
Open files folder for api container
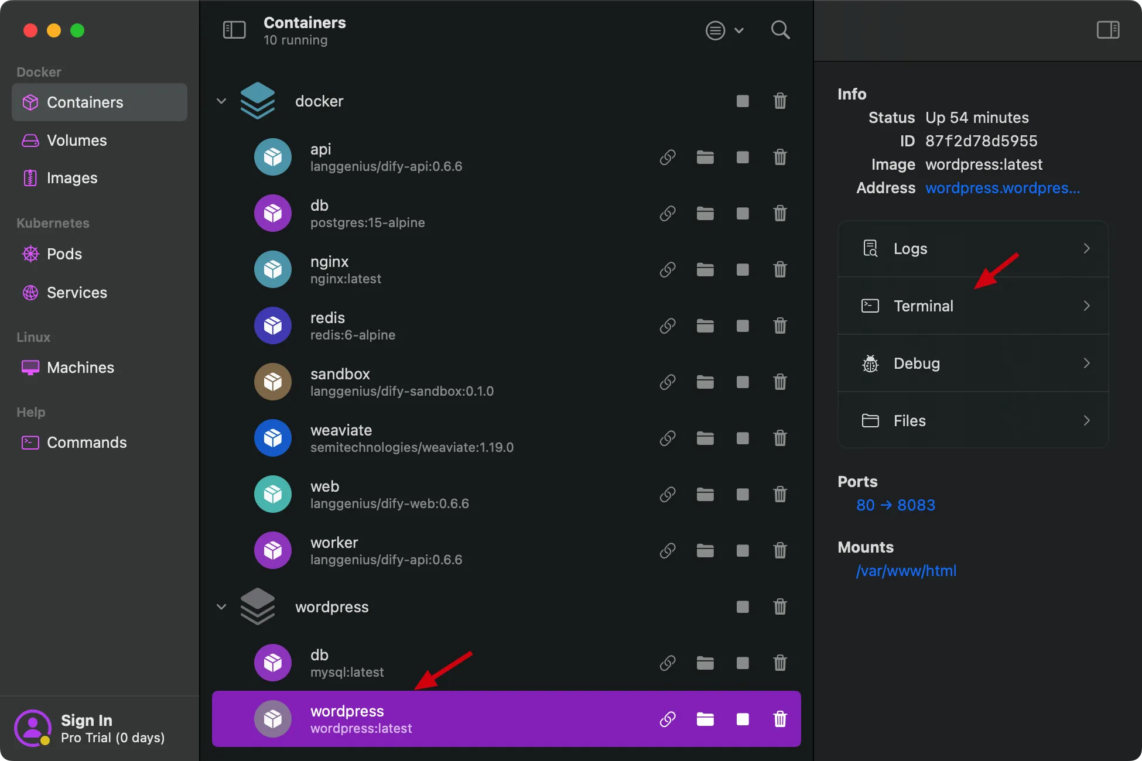[x=705, y=157]
